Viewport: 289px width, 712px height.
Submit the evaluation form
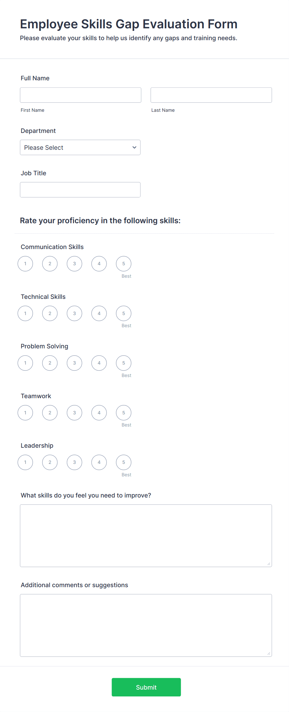[x=146, y=687]
